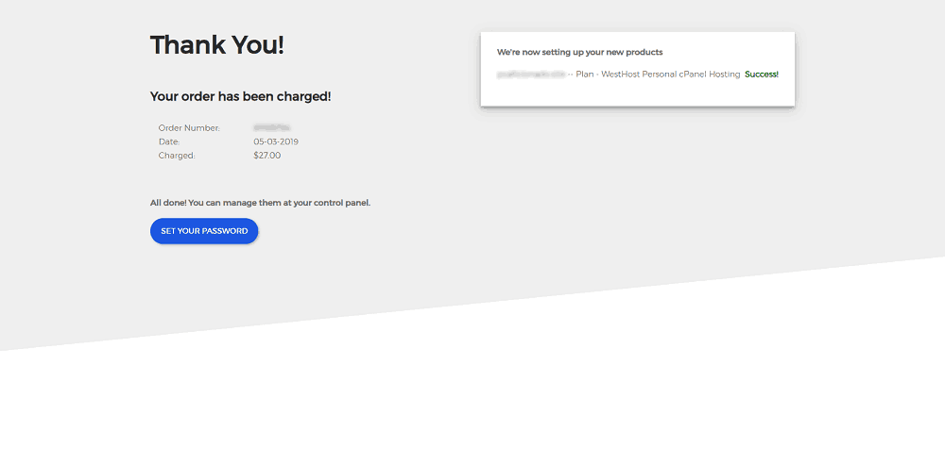Click the 05-03-2019 date value
The height and width of the screenshot is (465, 945).
(x=276, y=142)
